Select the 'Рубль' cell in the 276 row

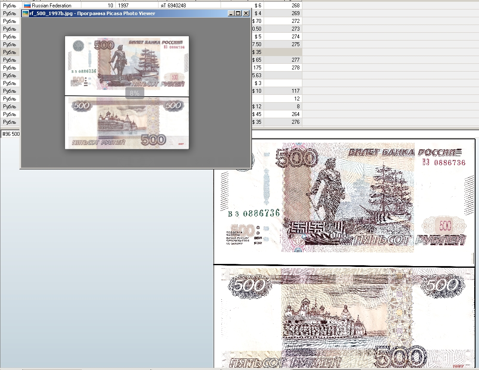point(10,122)
